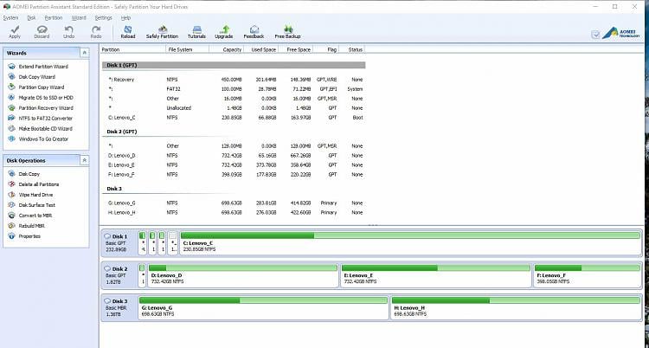Select the C: Lenovo_C usage bar block
This screenshot has width=649, height=348.
pyautogui.click(x=410, y=242)
